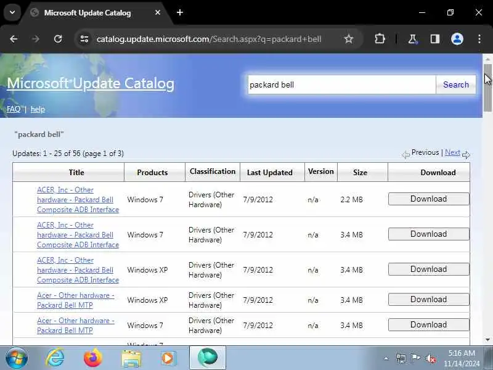Open Windows Media Player taskbar icon
This screenshot has width=493, height=370.
click(x=169, y=359)
